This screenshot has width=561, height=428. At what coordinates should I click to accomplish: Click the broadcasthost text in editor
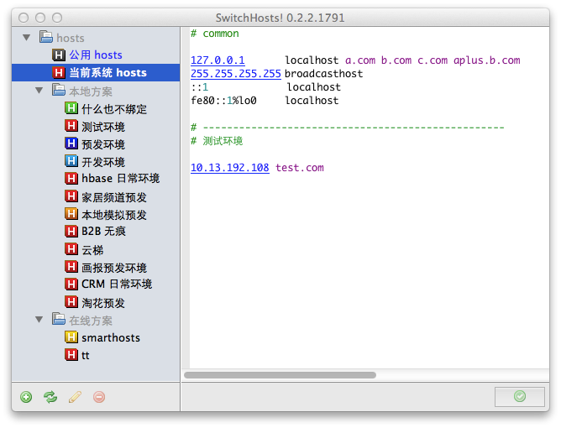(323, 74)
